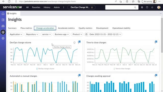
Task: Open the Admin menu
Action: 57,7
